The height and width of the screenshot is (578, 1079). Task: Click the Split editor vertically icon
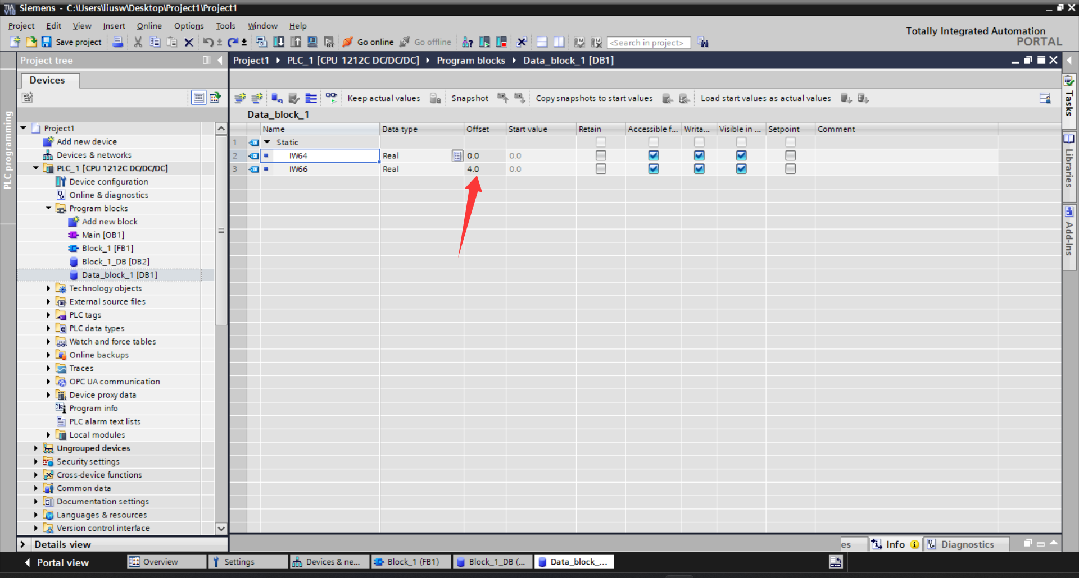pos(559,42)
